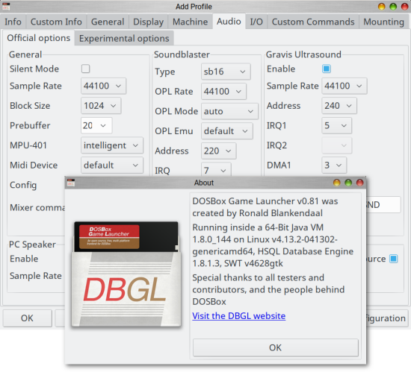Screen dimensions: 411x372
Task: Maximize the Add Profile window
Action: [x=393, y=7]
